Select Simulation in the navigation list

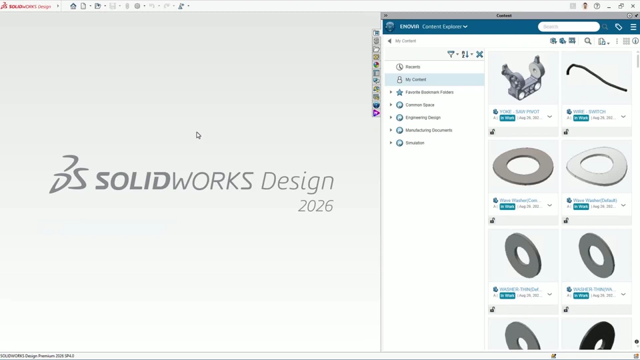tap(415, 143)
